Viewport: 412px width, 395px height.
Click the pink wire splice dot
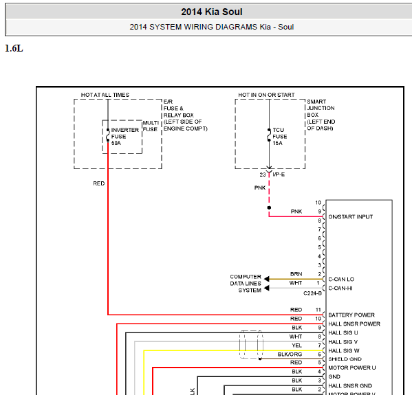(x=269, y=207)
